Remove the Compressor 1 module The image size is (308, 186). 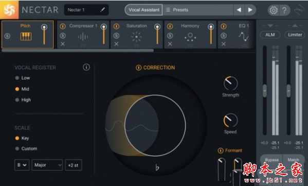point(63,44)
